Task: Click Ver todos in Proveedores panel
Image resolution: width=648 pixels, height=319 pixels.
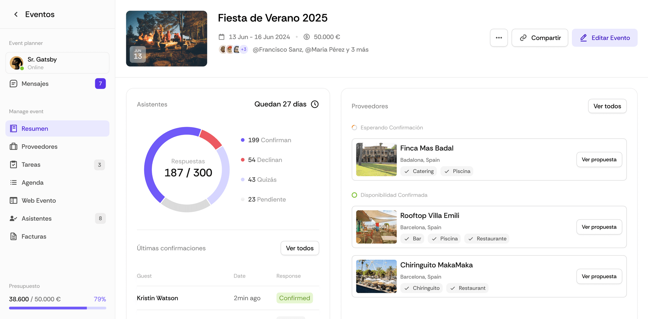Action: (607, 106)
